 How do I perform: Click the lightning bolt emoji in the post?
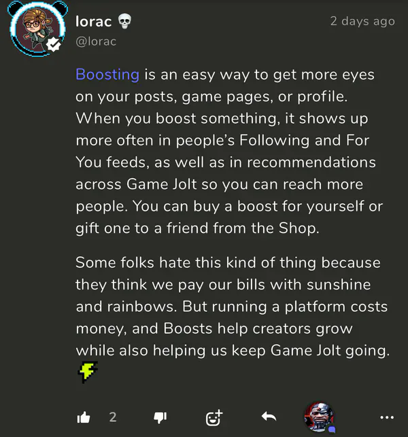(88, 371)
